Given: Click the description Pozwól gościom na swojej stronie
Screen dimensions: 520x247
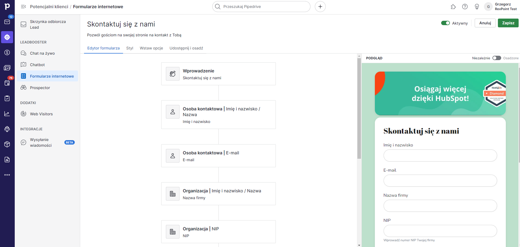Looking at the screenshot, I should coord(134,35).
